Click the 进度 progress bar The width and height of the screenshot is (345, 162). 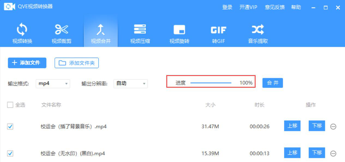click(x=211, y=83)
